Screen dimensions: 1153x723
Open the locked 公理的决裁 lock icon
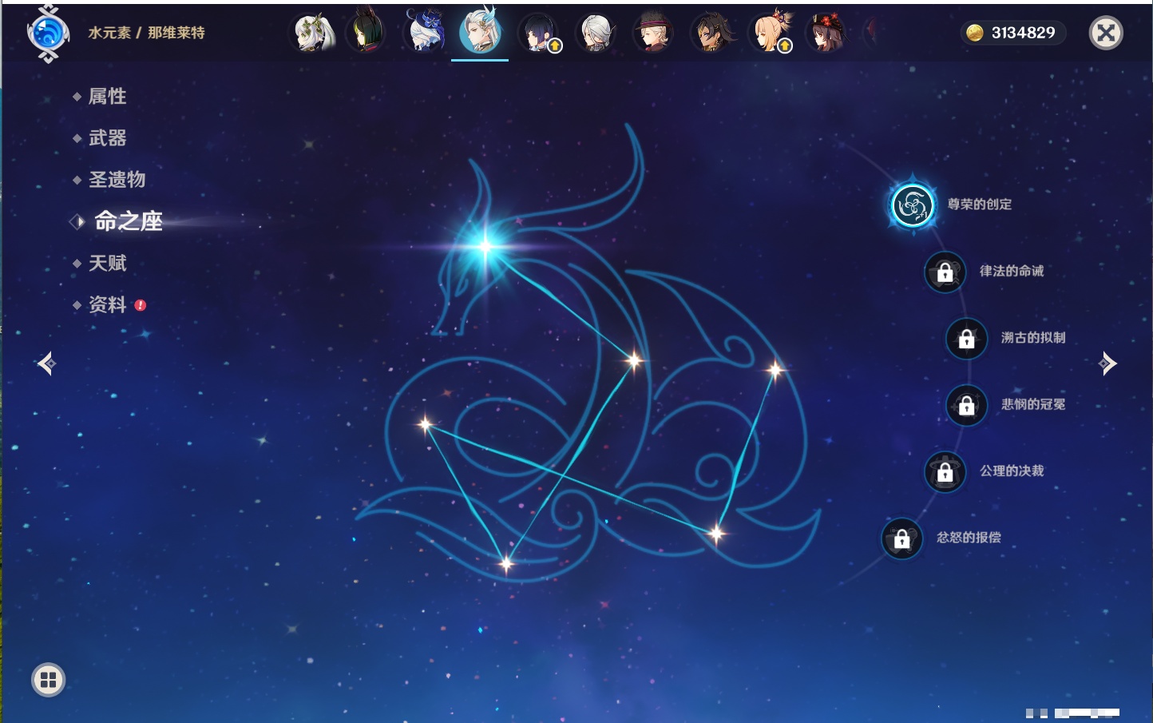945,472
